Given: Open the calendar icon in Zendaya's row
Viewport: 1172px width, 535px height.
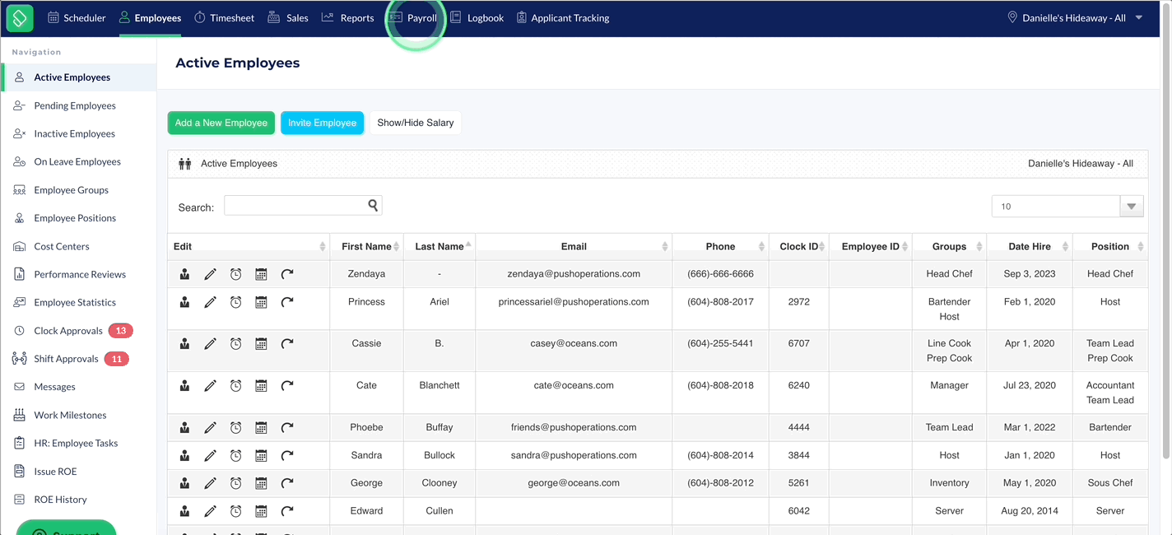Looking at the screenshot, I should pos(261,274).
